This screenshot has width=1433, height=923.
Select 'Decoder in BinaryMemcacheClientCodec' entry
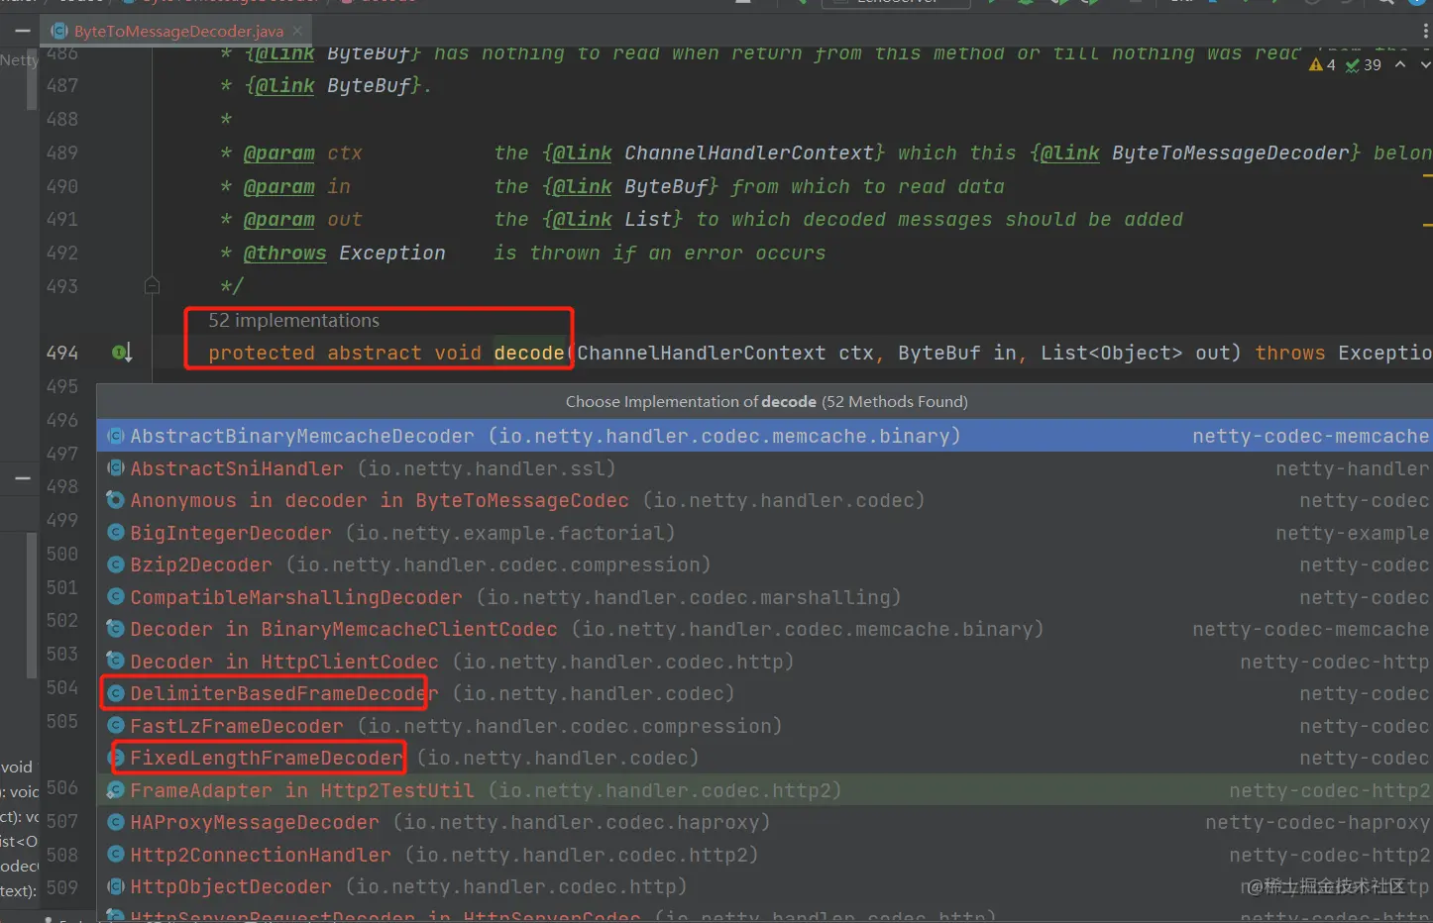point(764,629)
